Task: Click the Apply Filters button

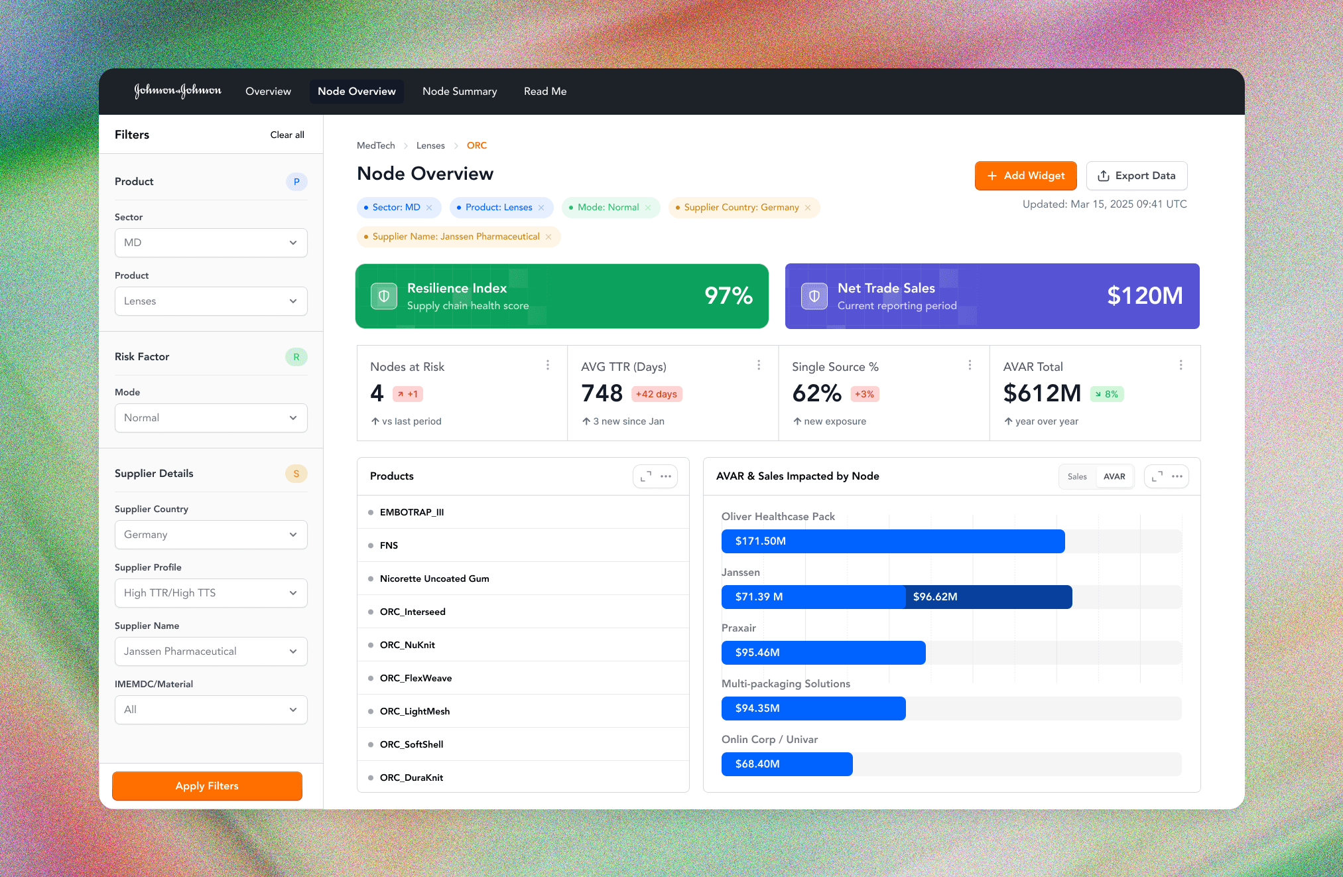Action: pyautogui.click(x=207, y=785)
